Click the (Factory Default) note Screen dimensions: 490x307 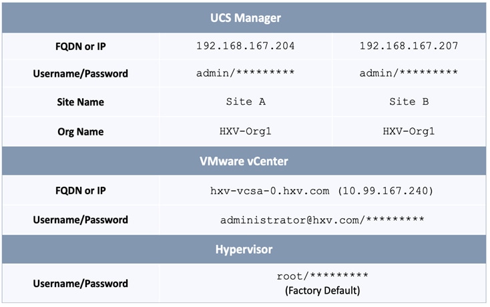[x=322, y=290]
